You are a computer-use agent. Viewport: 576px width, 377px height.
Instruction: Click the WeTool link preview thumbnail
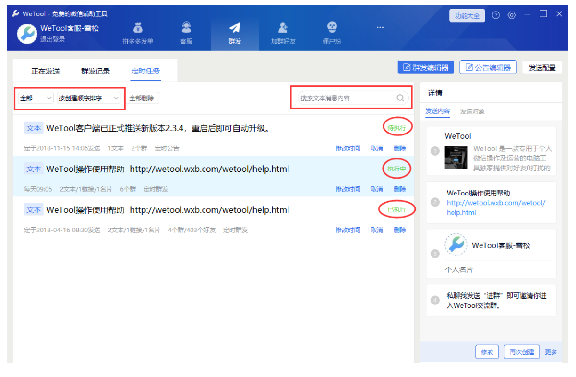coord(456,158)
